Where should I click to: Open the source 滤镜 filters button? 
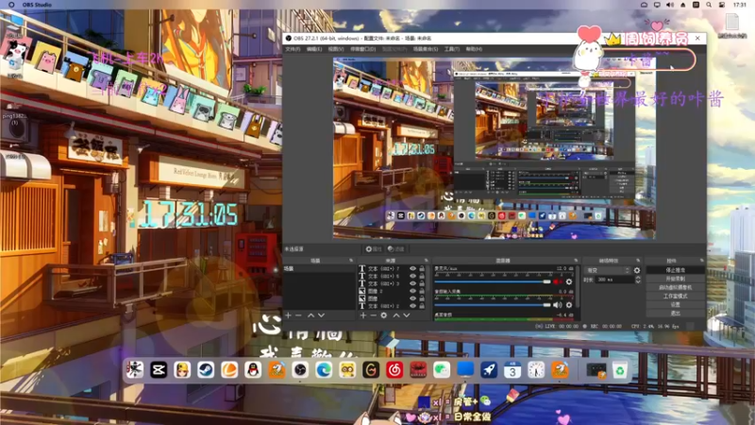396,249
